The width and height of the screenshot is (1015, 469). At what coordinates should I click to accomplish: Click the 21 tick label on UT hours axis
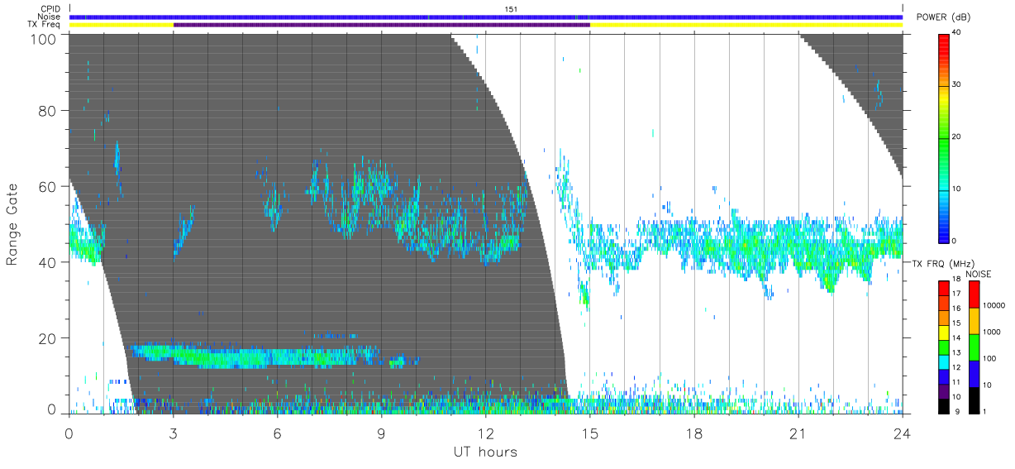(798, 433)
